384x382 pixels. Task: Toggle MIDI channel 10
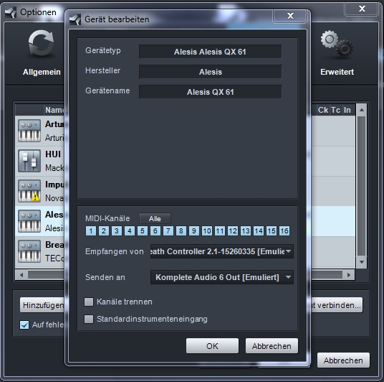(x=207, y=230)
